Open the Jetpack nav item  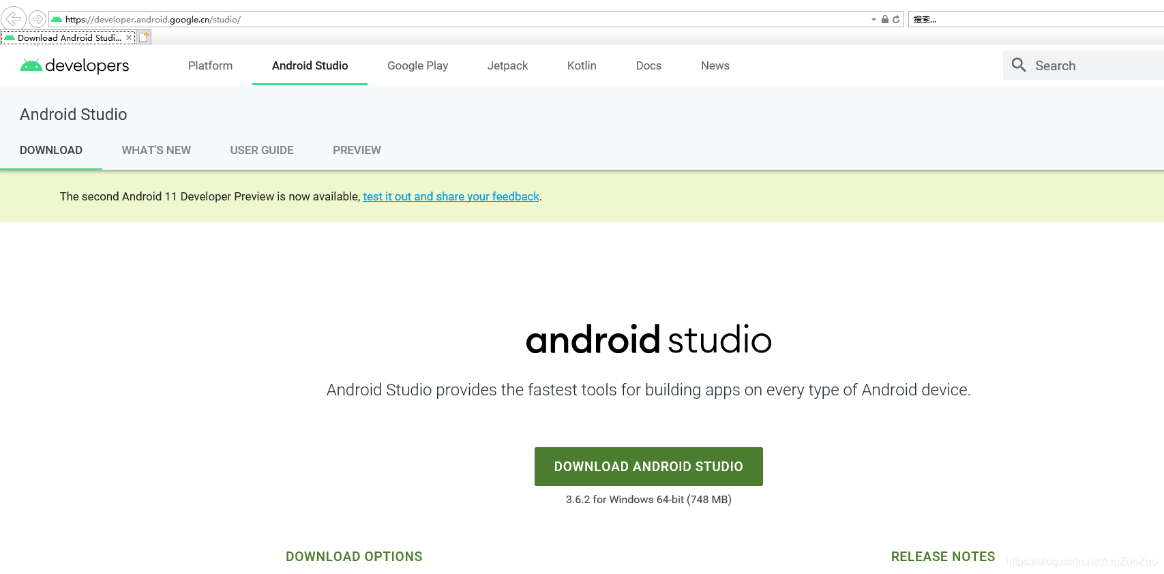tap(507, 65)
